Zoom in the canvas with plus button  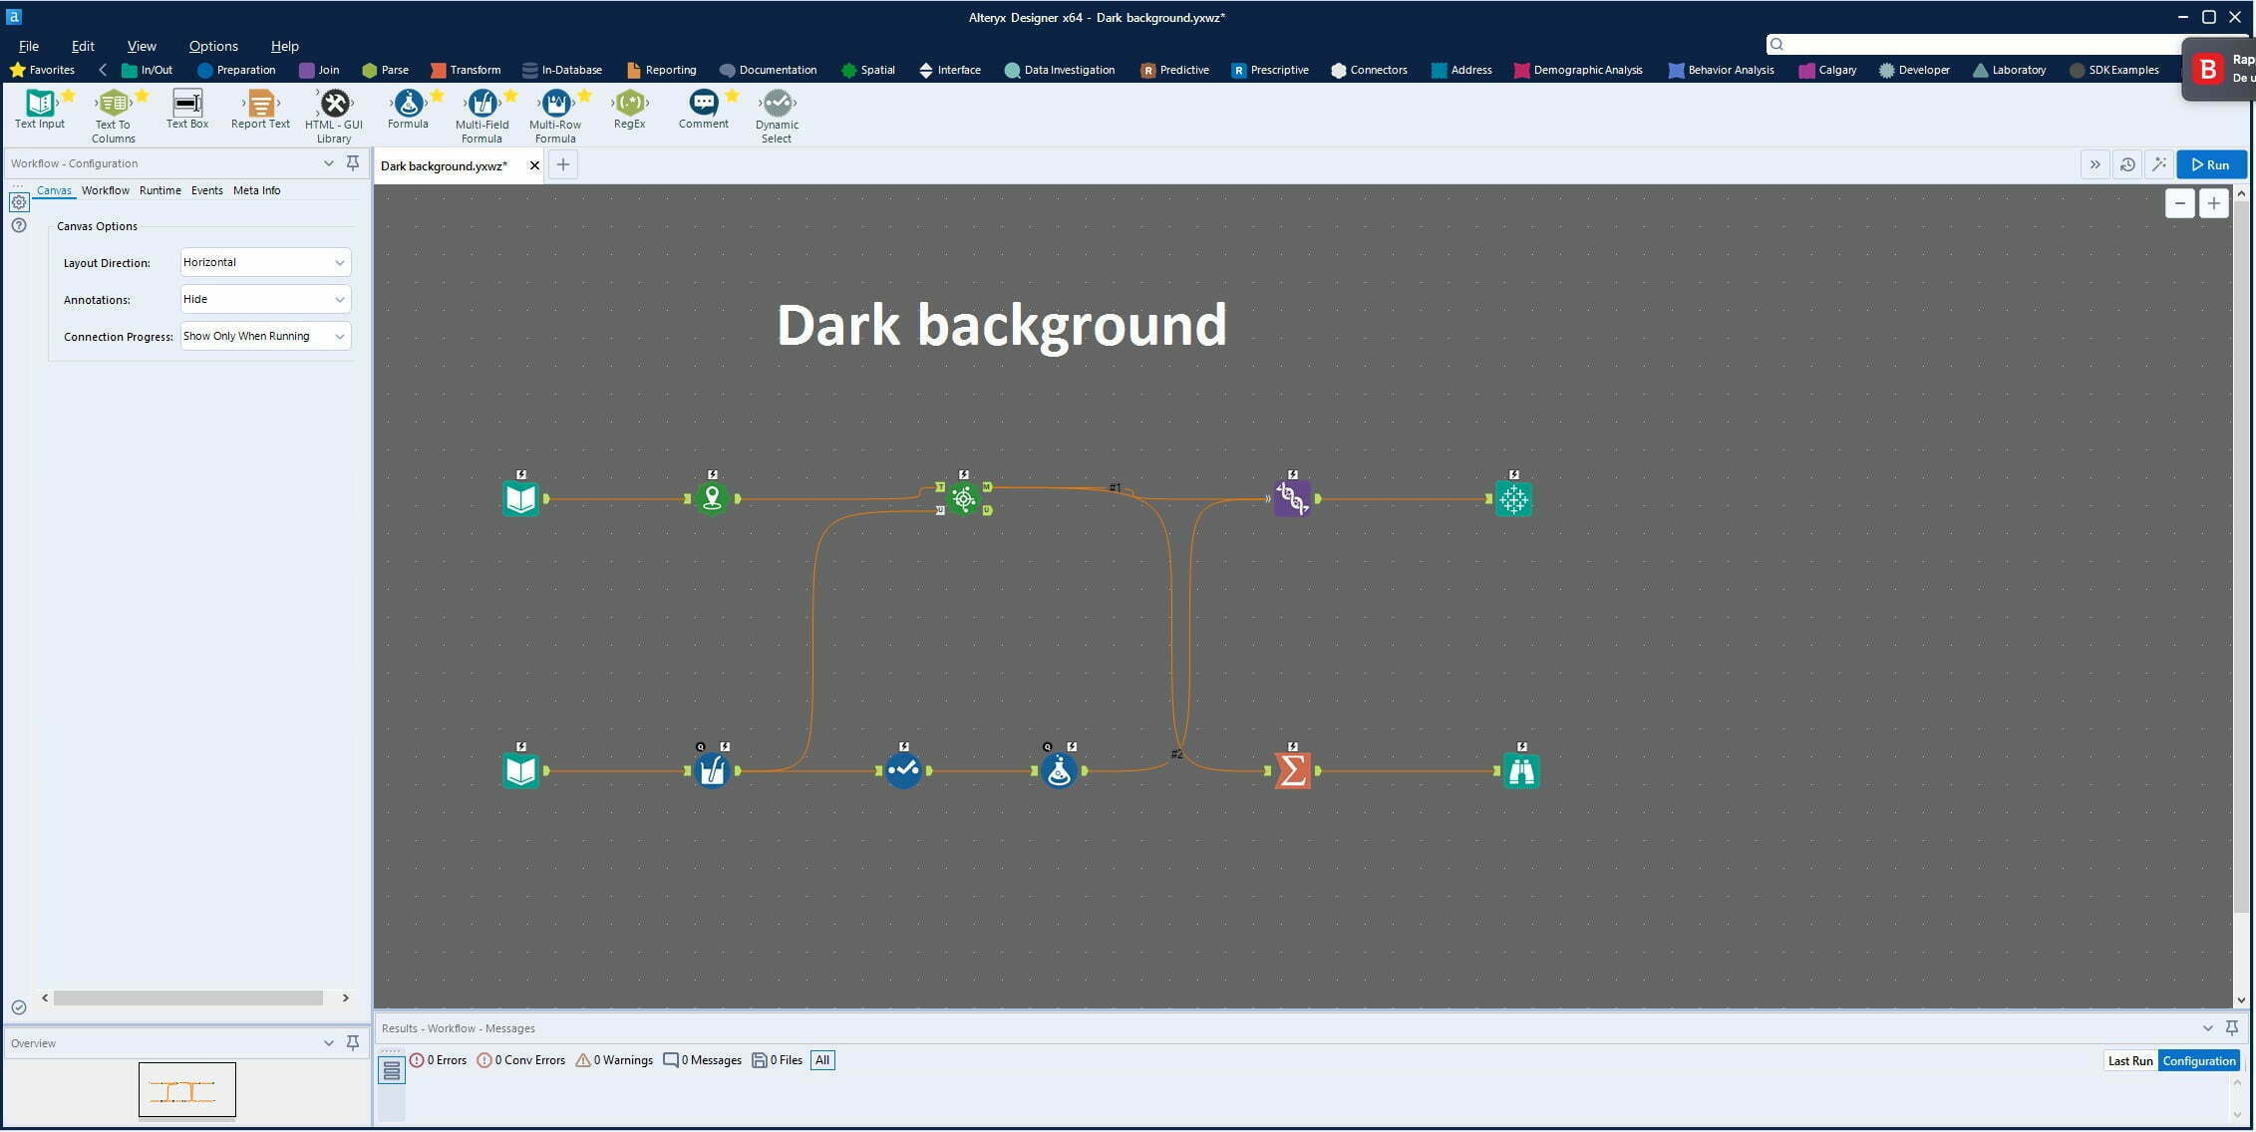click(2213, 203)
